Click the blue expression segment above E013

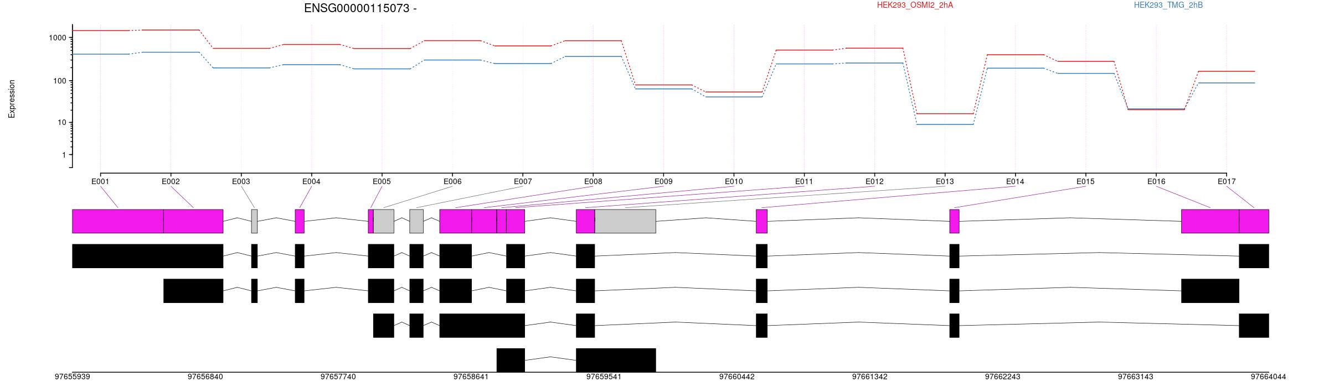click(945, 124)
